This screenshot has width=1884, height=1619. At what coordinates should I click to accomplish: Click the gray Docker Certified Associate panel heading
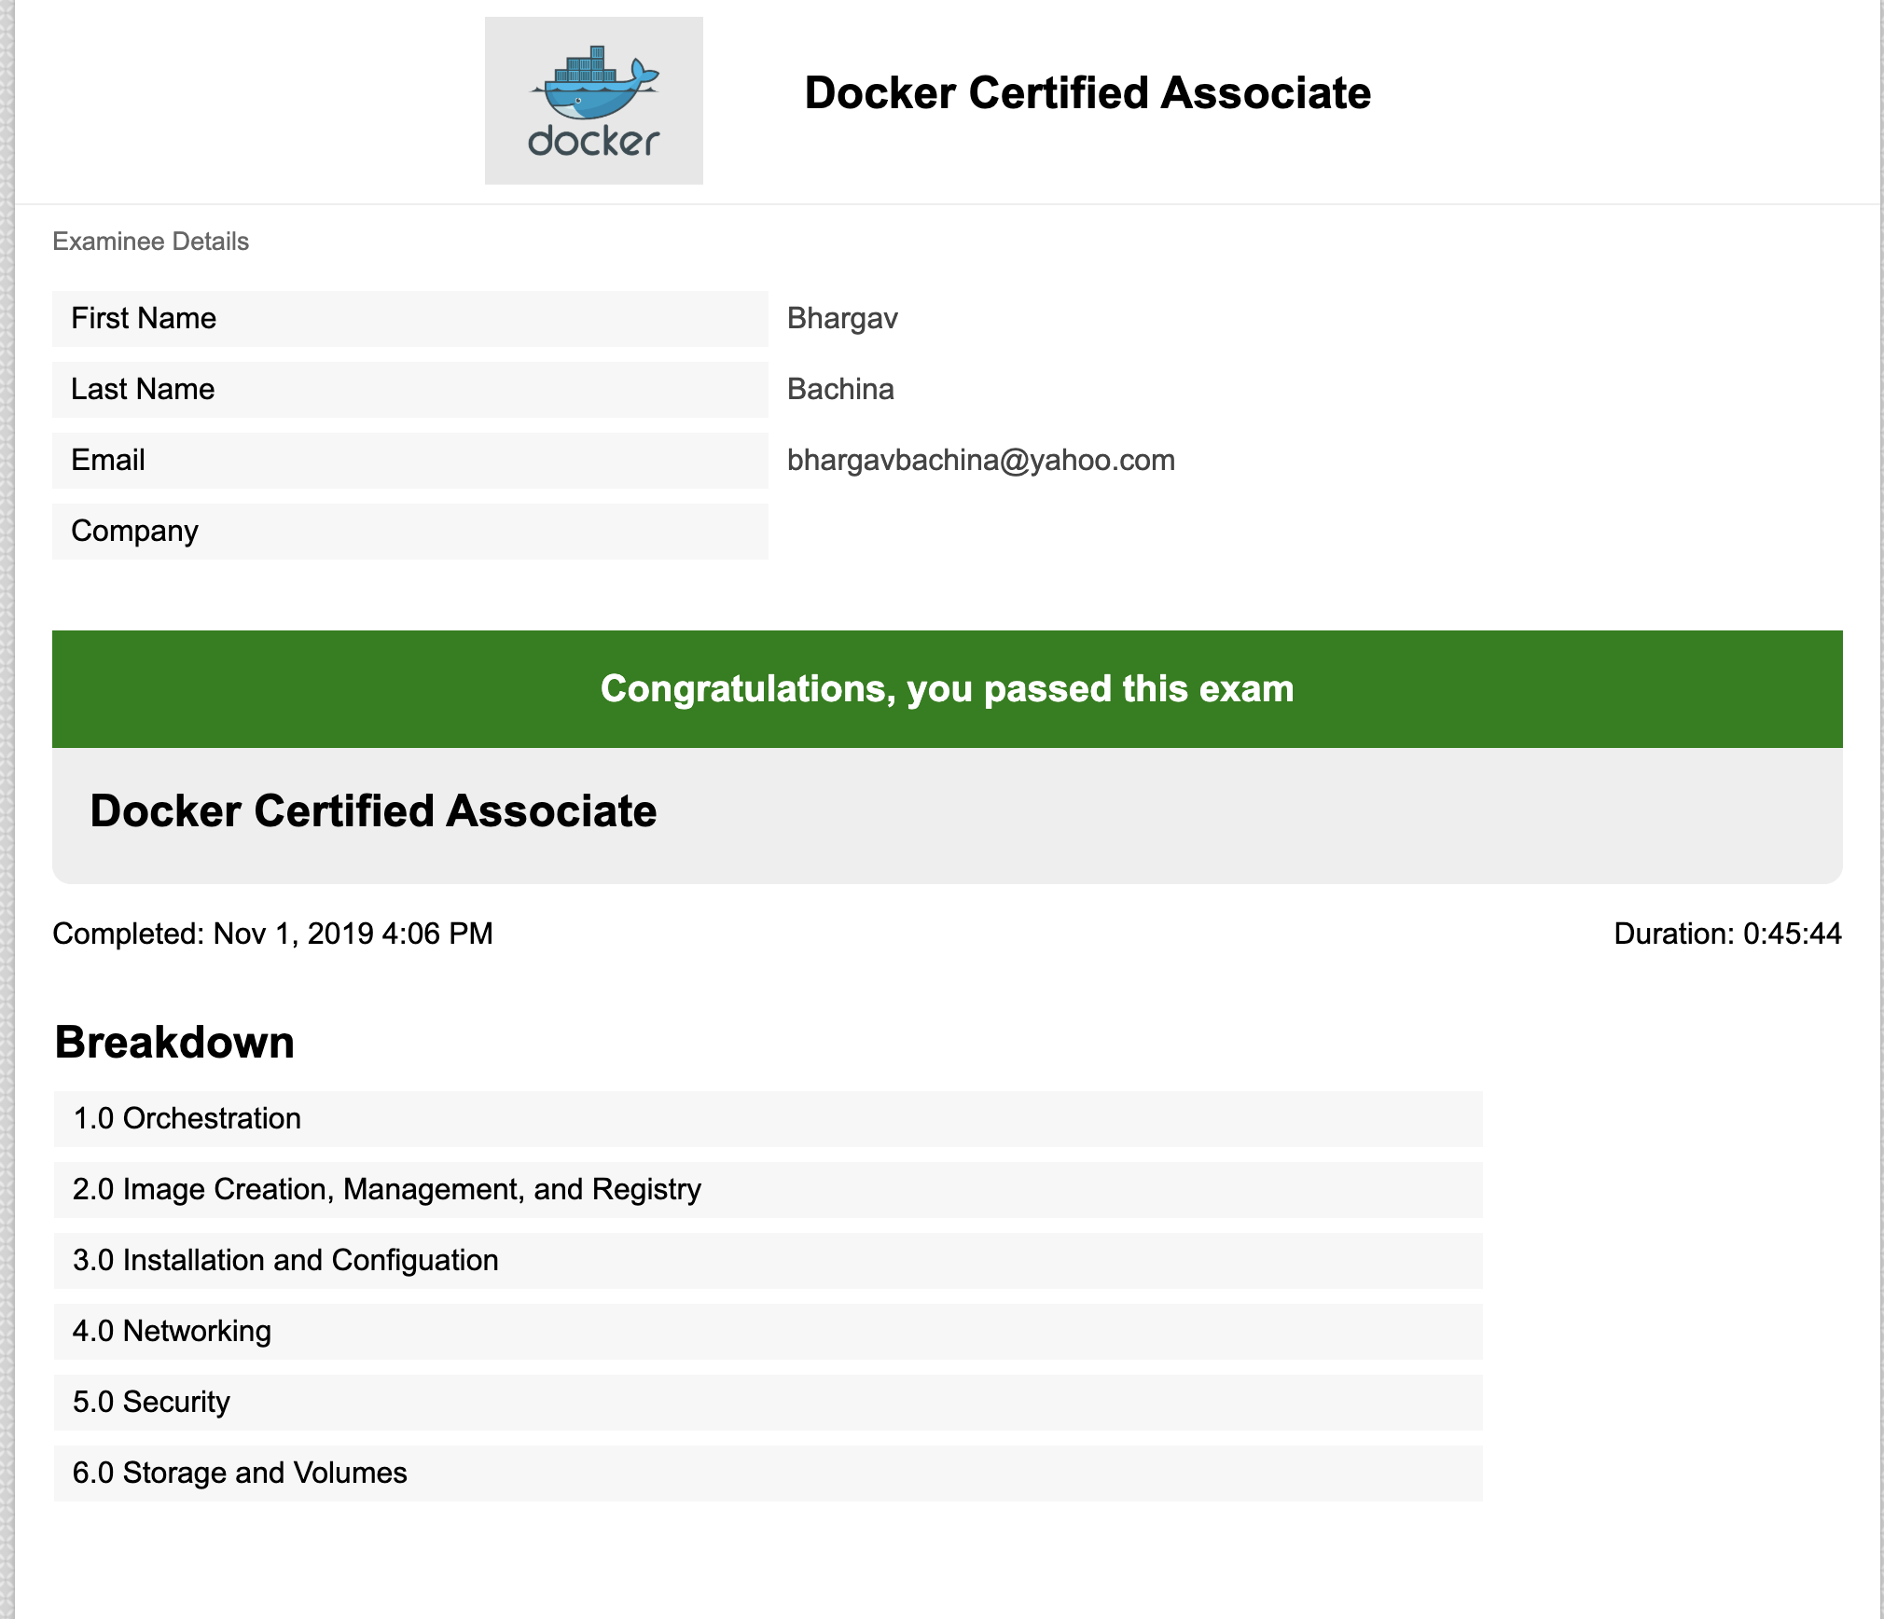(x=373, y=811)
